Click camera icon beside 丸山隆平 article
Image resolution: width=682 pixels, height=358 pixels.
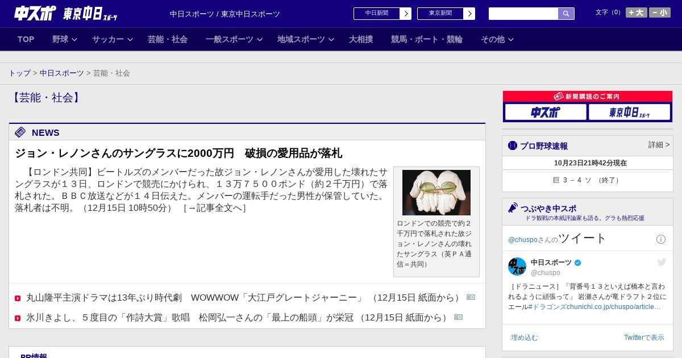471,297
